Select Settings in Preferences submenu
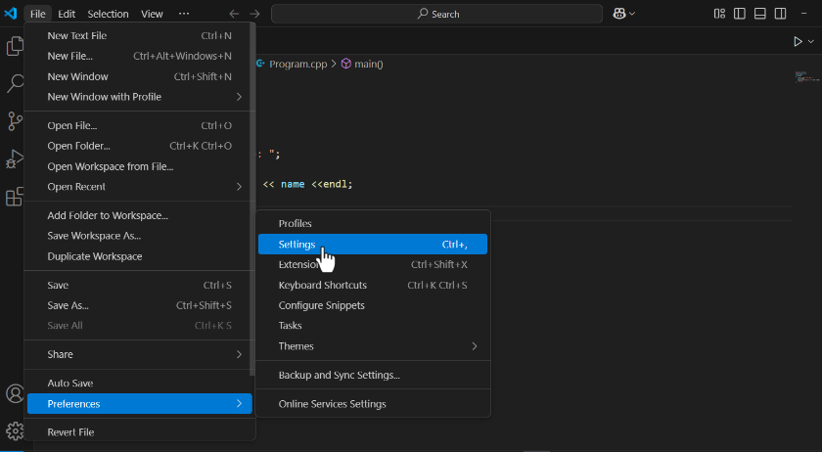 pos(373,245)
